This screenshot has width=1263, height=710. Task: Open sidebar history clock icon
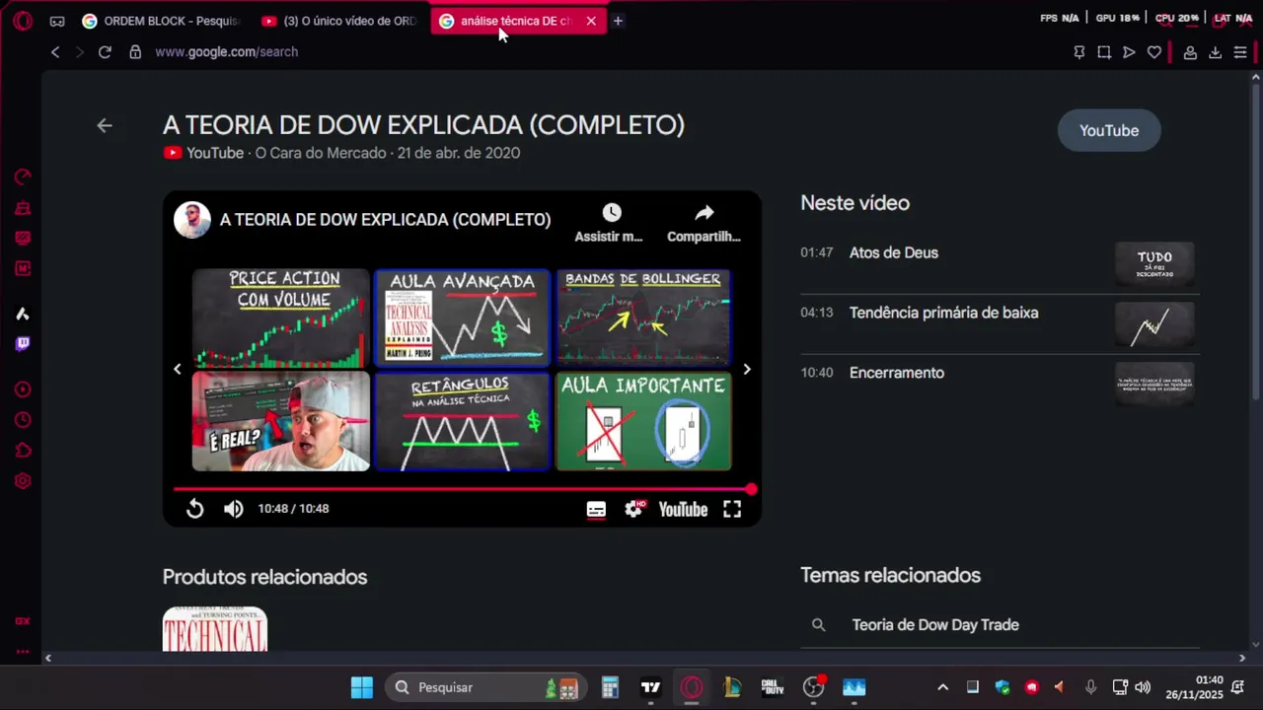[x=23, y=420]
